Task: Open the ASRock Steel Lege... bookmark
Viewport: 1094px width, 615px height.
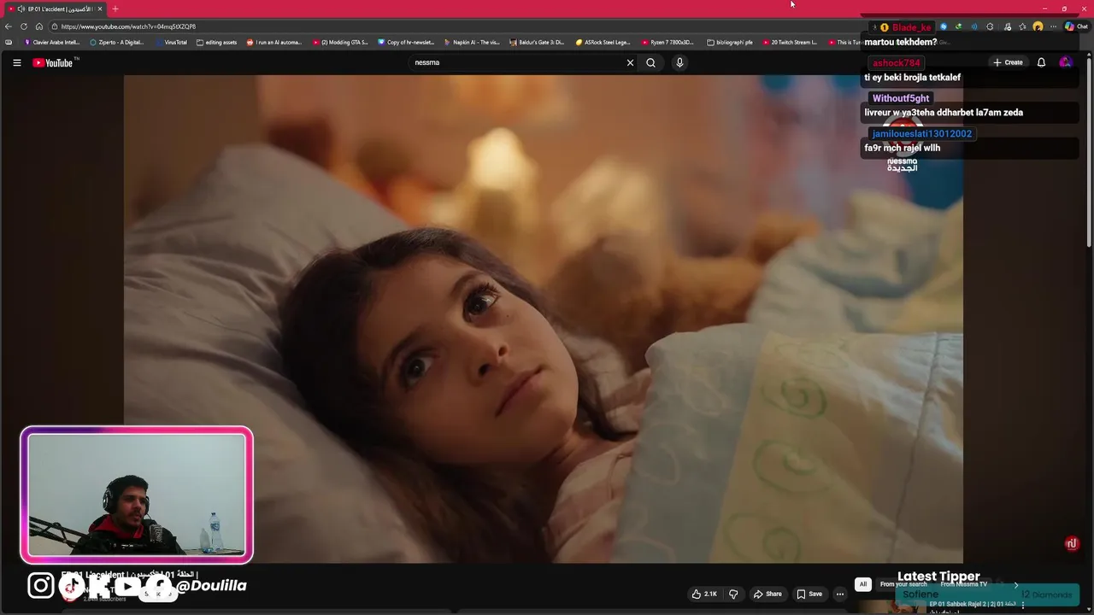Action: [603, 42]
